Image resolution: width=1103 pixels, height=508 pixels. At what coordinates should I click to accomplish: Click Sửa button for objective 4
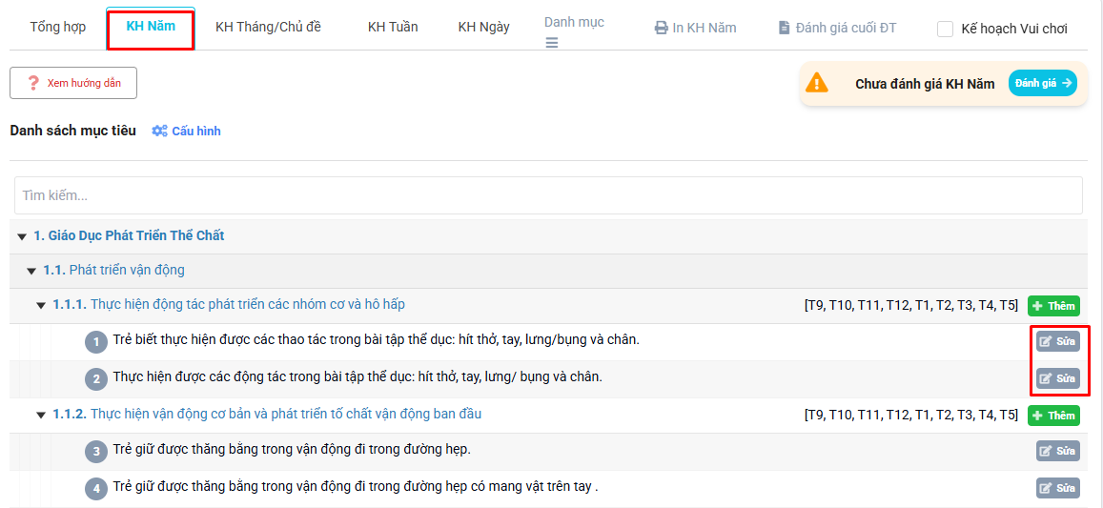1058,488
